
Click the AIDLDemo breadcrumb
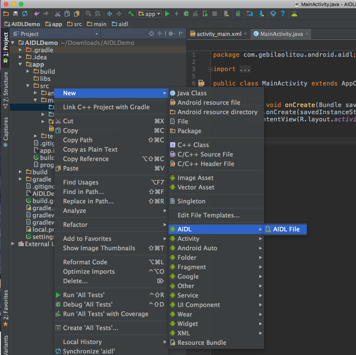pyautogui.click(x=22, y=24)
